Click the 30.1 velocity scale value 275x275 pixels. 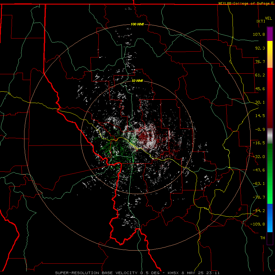[260, 102]
